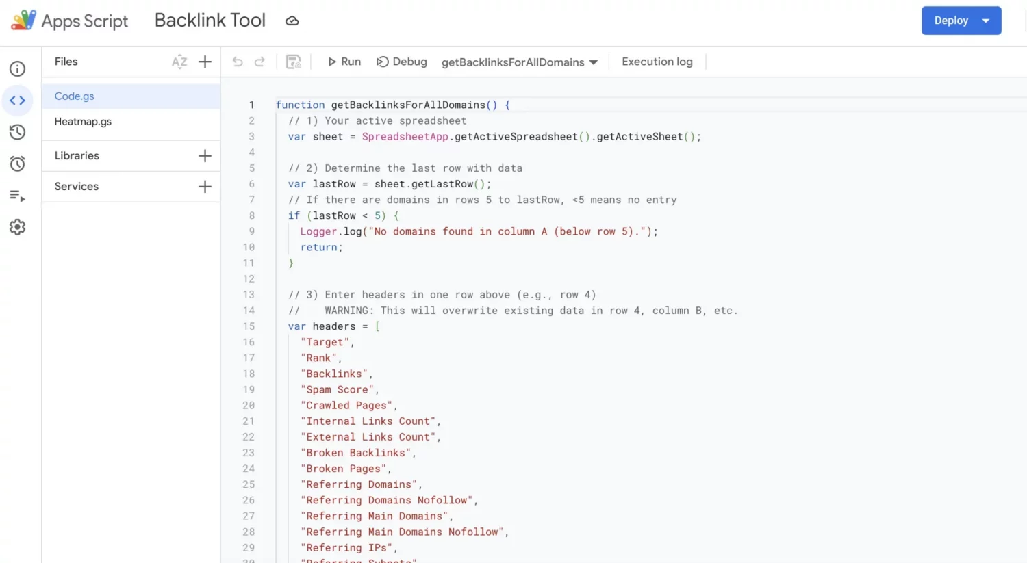Image resolution: width=1027 pixels, height=563 pixels.
Task: Save project with floppy disk icon
Action: tap(294, 62)
